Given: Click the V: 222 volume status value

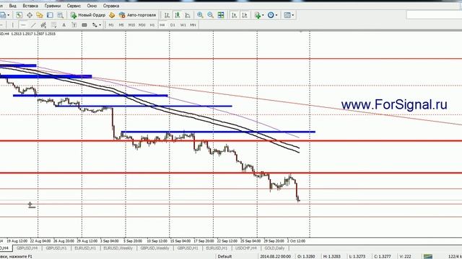Looking at the screenshot, I should [x=405, y=256].
